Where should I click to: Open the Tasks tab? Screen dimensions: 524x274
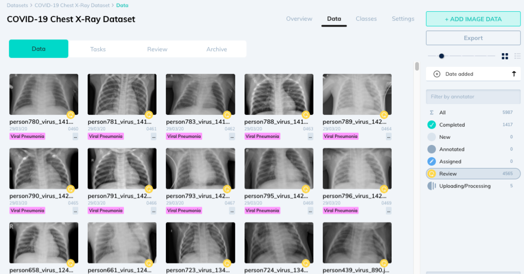98,49
